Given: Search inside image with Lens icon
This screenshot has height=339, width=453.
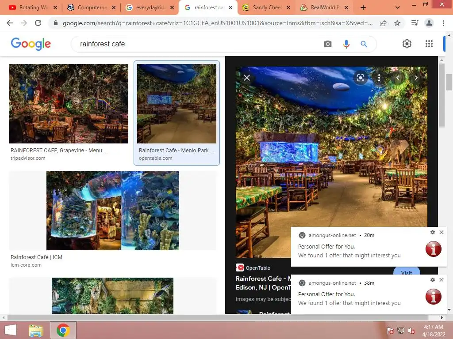Looking at the screenshot, I should (360, 78).
